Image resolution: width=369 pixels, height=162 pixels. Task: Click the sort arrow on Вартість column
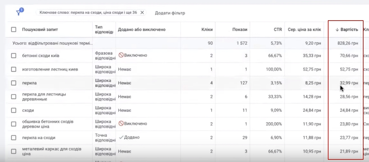pos(337,30)
